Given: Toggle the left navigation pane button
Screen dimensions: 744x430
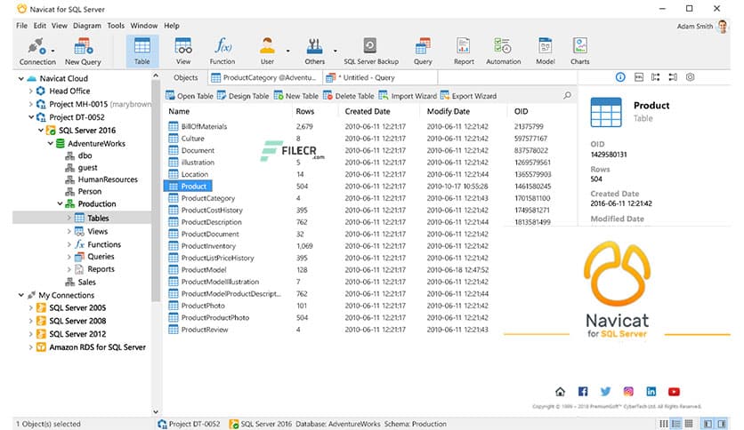Looking at the screenshot, I should tap(708, 424).
